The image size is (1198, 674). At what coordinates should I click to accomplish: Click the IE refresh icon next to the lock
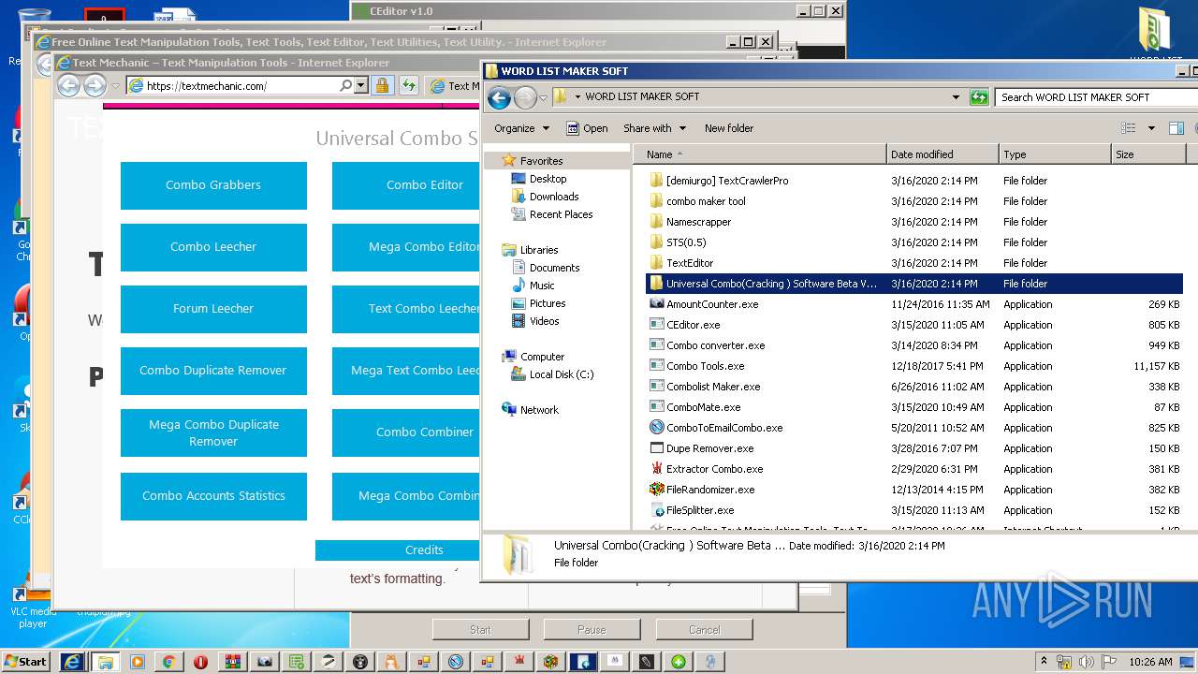coord(409,85)
